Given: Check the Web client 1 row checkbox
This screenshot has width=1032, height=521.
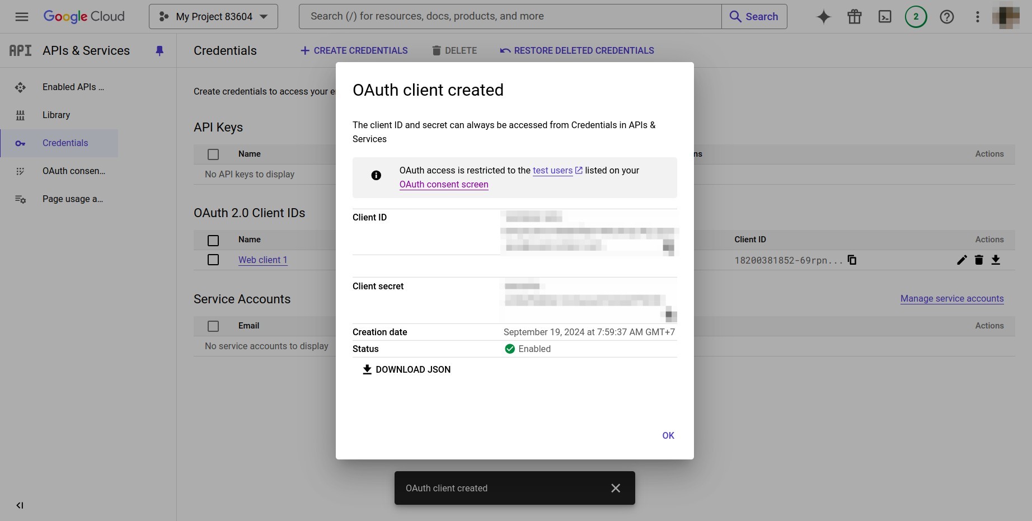Looking at the screenshot, I should click(x=213, y=260).
